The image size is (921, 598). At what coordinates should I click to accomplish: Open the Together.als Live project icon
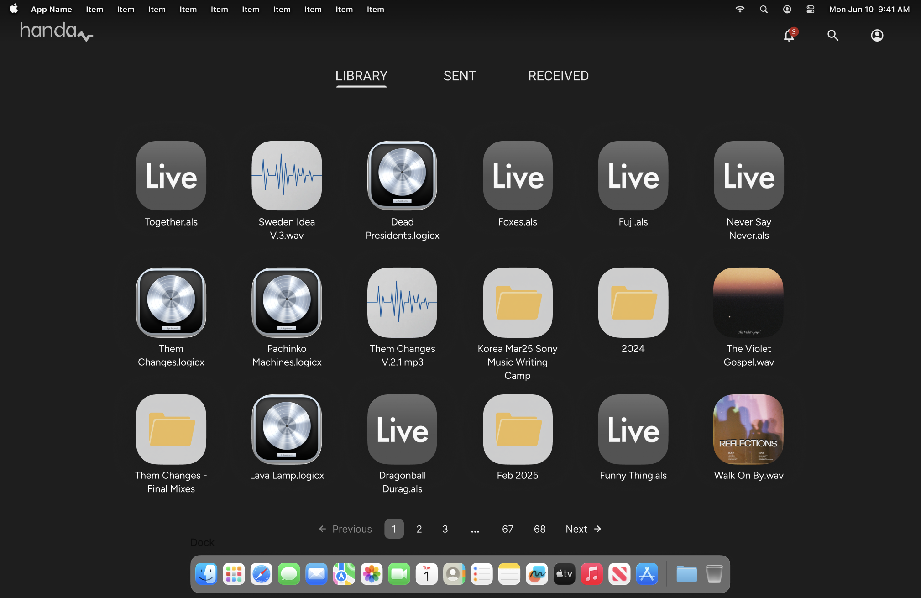point(171,176)
